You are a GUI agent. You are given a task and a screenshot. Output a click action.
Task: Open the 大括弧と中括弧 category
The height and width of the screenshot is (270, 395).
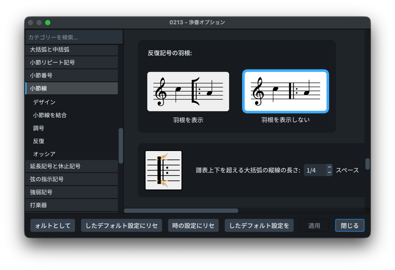click(71, 50)
